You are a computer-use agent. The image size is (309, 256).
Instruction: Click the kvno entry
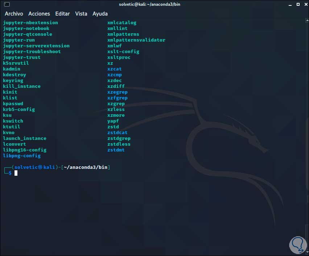[x=9, y=133]
